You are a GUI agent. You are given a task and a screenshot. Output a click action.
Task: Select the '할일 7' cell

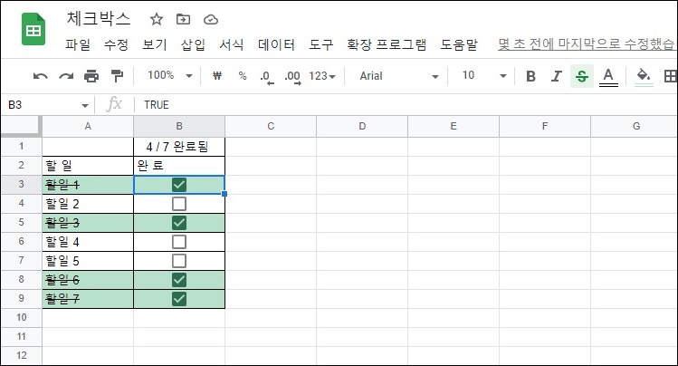pyautogui.click(x=88, y=299)
